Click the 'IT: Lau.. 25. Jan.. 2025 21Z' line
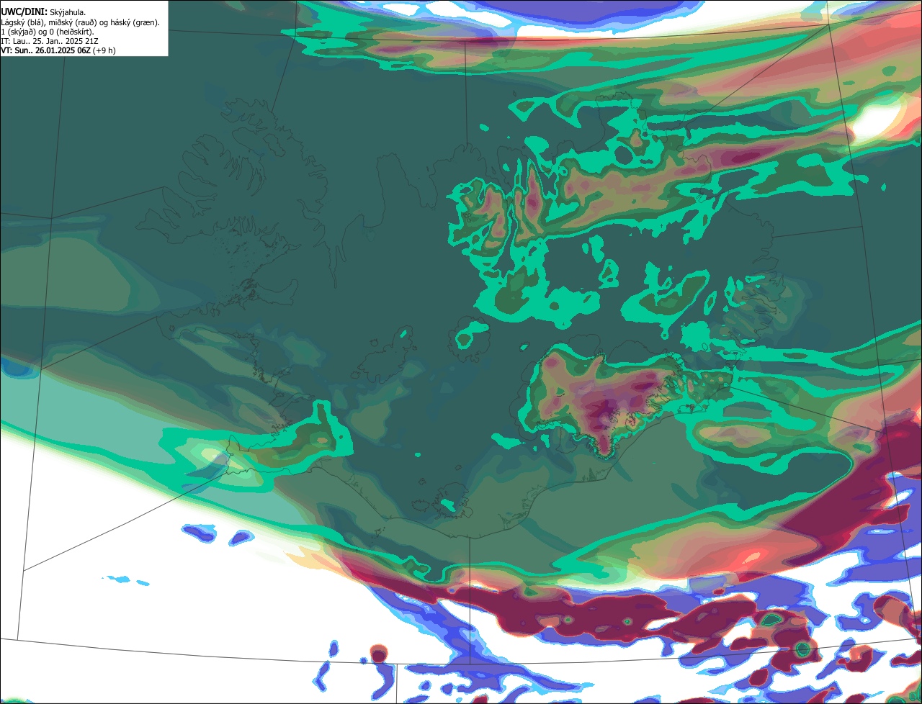Viewport: 922px width, 704px height. (x=50, y=41)
